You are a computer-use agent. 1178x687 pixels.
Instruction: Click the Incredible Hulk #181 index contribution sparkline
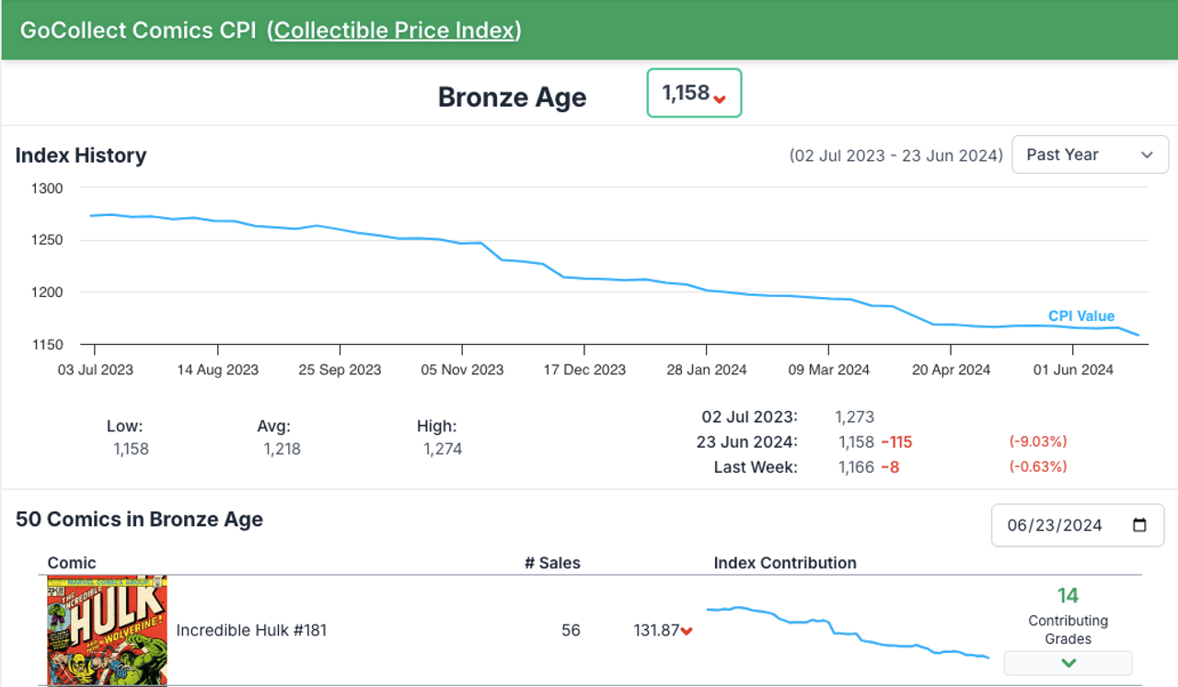click(848, 631)
